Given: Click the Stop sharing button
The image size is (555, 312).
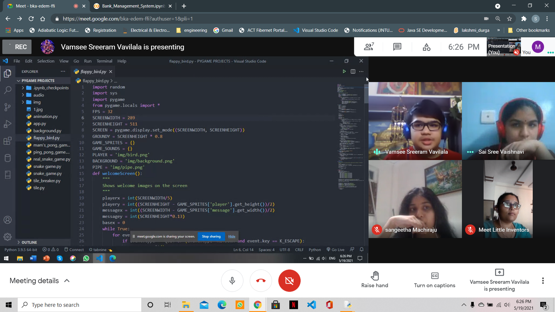Looking at the screenshot, I should click(211, 236).
